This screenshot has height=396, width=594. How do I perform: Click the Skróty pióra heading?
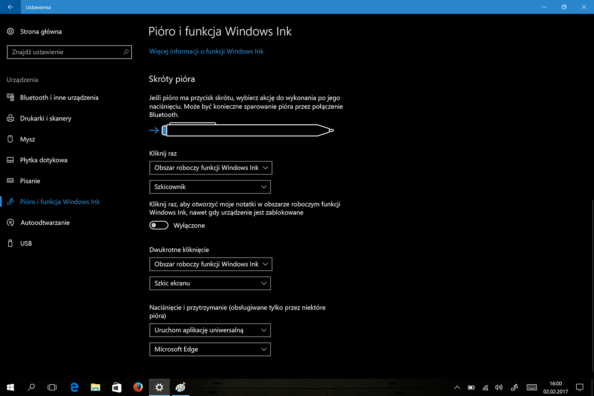(172, 79)
